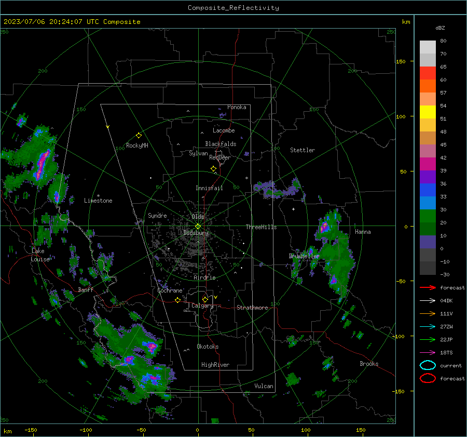
Task: Select the bright green 20-30 dBZ swatch
Action: tap(428, 216)
